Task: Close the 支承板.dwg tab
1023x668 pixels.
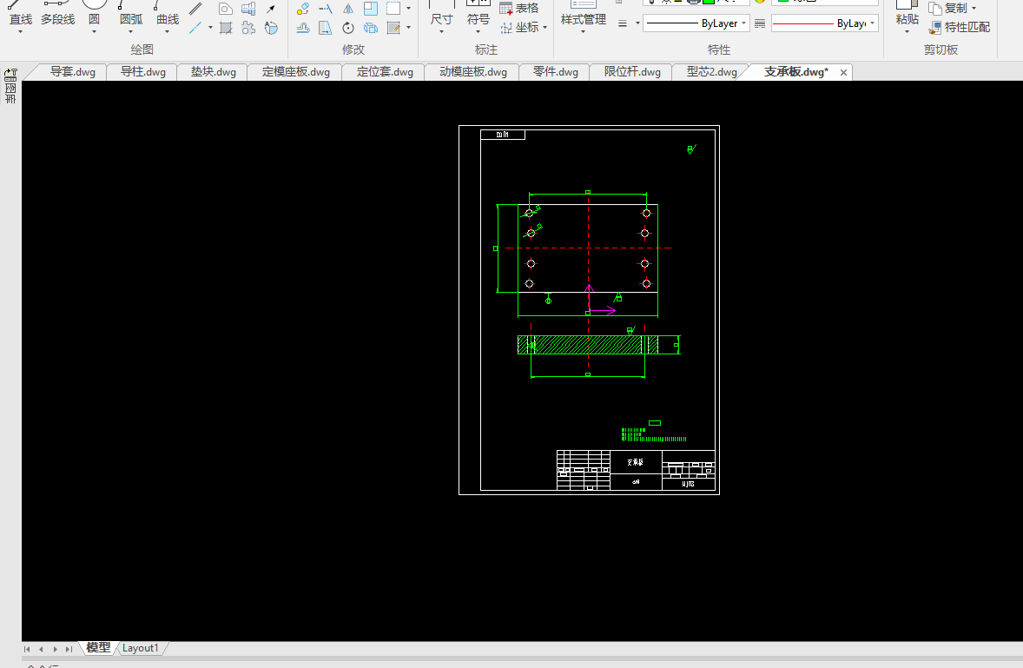Action: pyautogui.click(x=843, y=73)
